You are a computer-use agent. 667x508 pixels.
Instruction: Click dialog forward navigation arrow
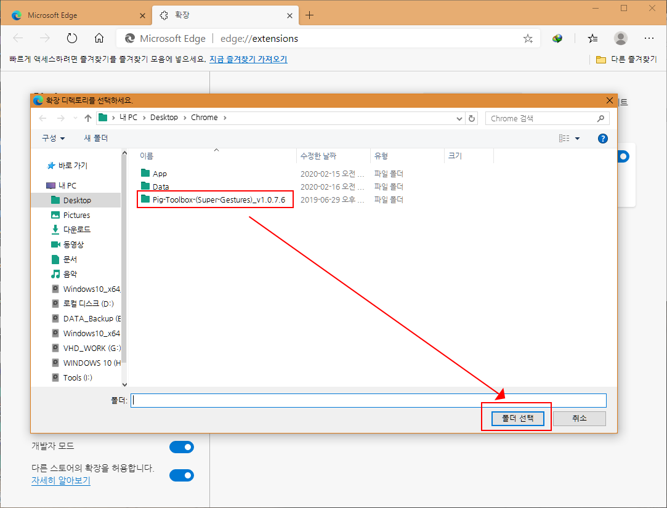[x=61, y=118]
